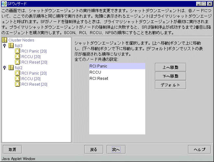Click the RCI Panic icon under fuji3

tap(18, 51)
